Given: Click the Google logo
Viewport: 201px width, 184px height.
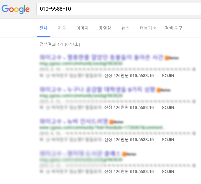Looking at the screenshot, I should point(16,9).
